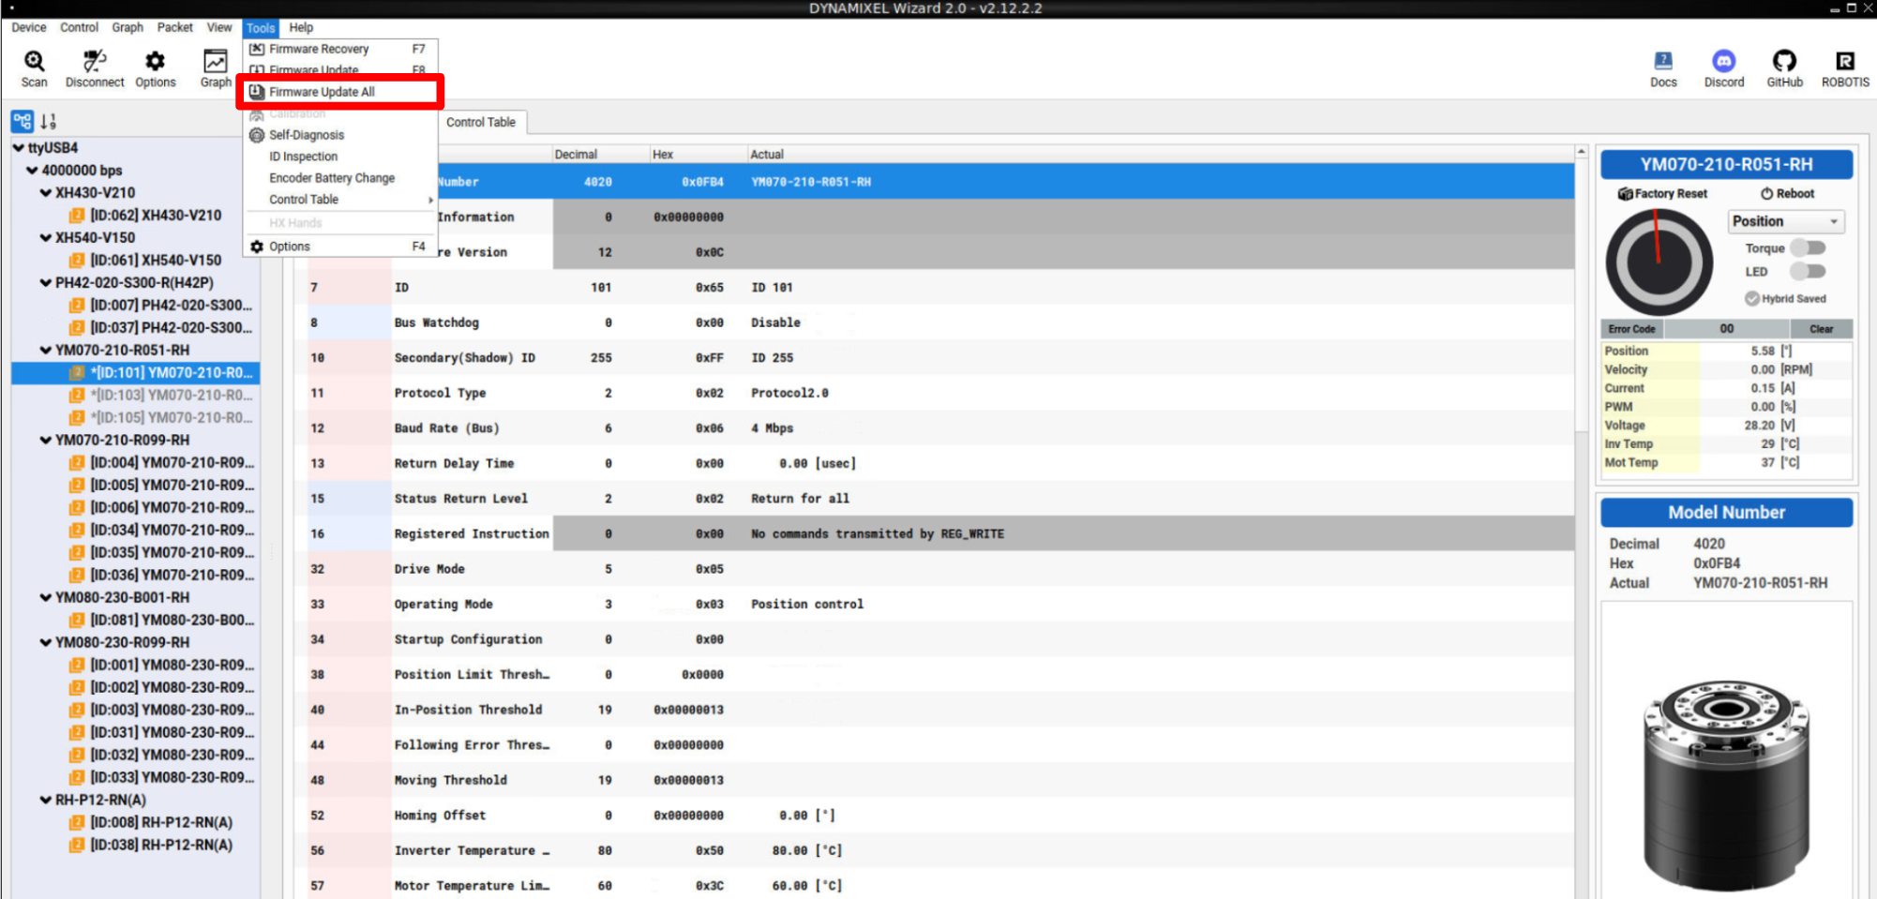Collapse the YM080-230-R099-RH group

45,643
